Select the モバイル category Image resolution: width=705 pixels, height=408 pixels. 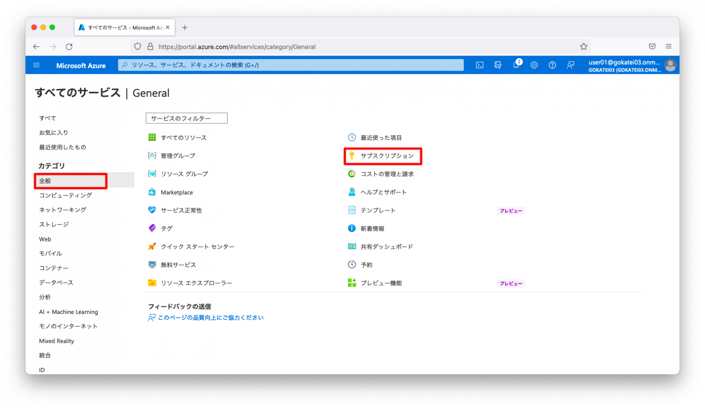50,253
